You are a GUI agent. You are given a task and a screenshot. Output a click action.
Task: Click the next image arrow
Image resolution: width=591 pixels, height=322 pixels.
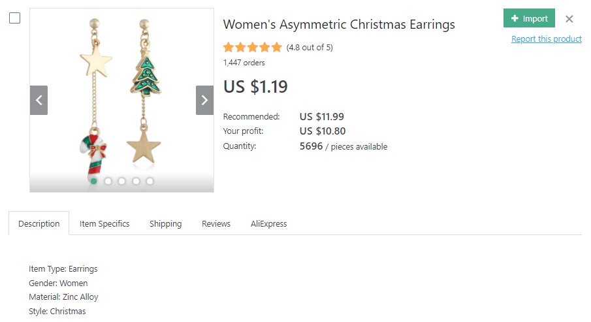coord(204,100)
